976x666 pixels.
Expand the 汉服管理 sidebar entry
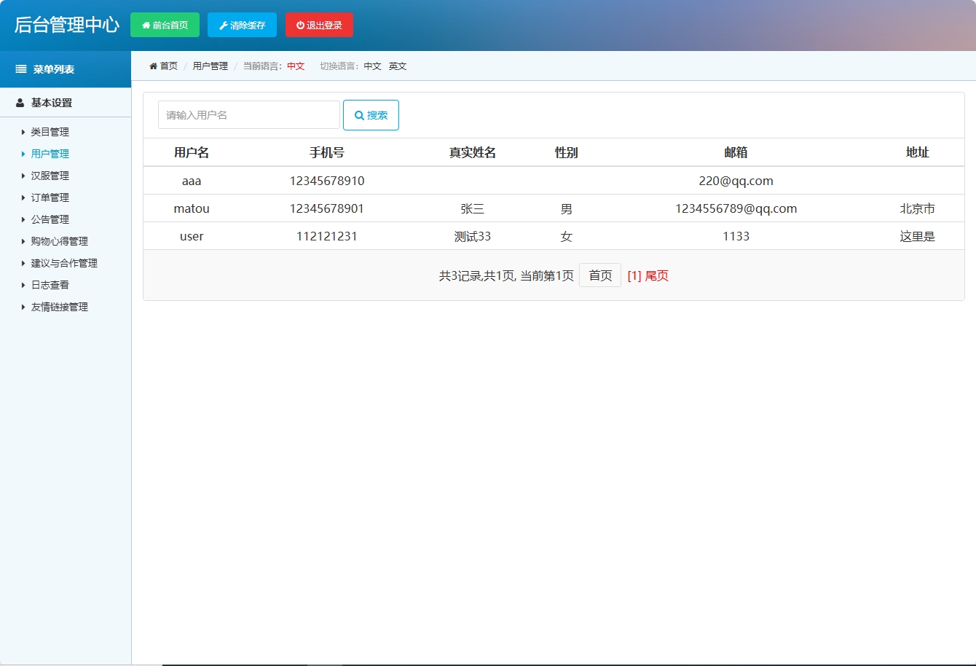(x=50, y=176)
